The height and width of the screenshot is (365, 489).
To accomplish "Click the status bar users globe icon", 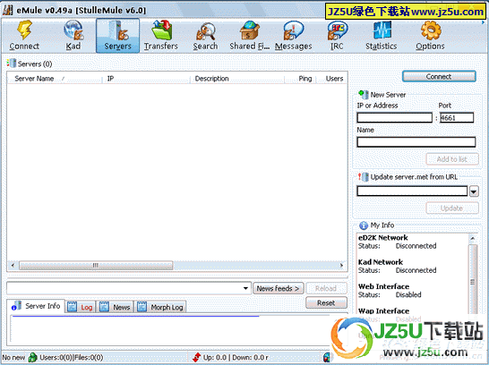I will click(x=32, y=357).
